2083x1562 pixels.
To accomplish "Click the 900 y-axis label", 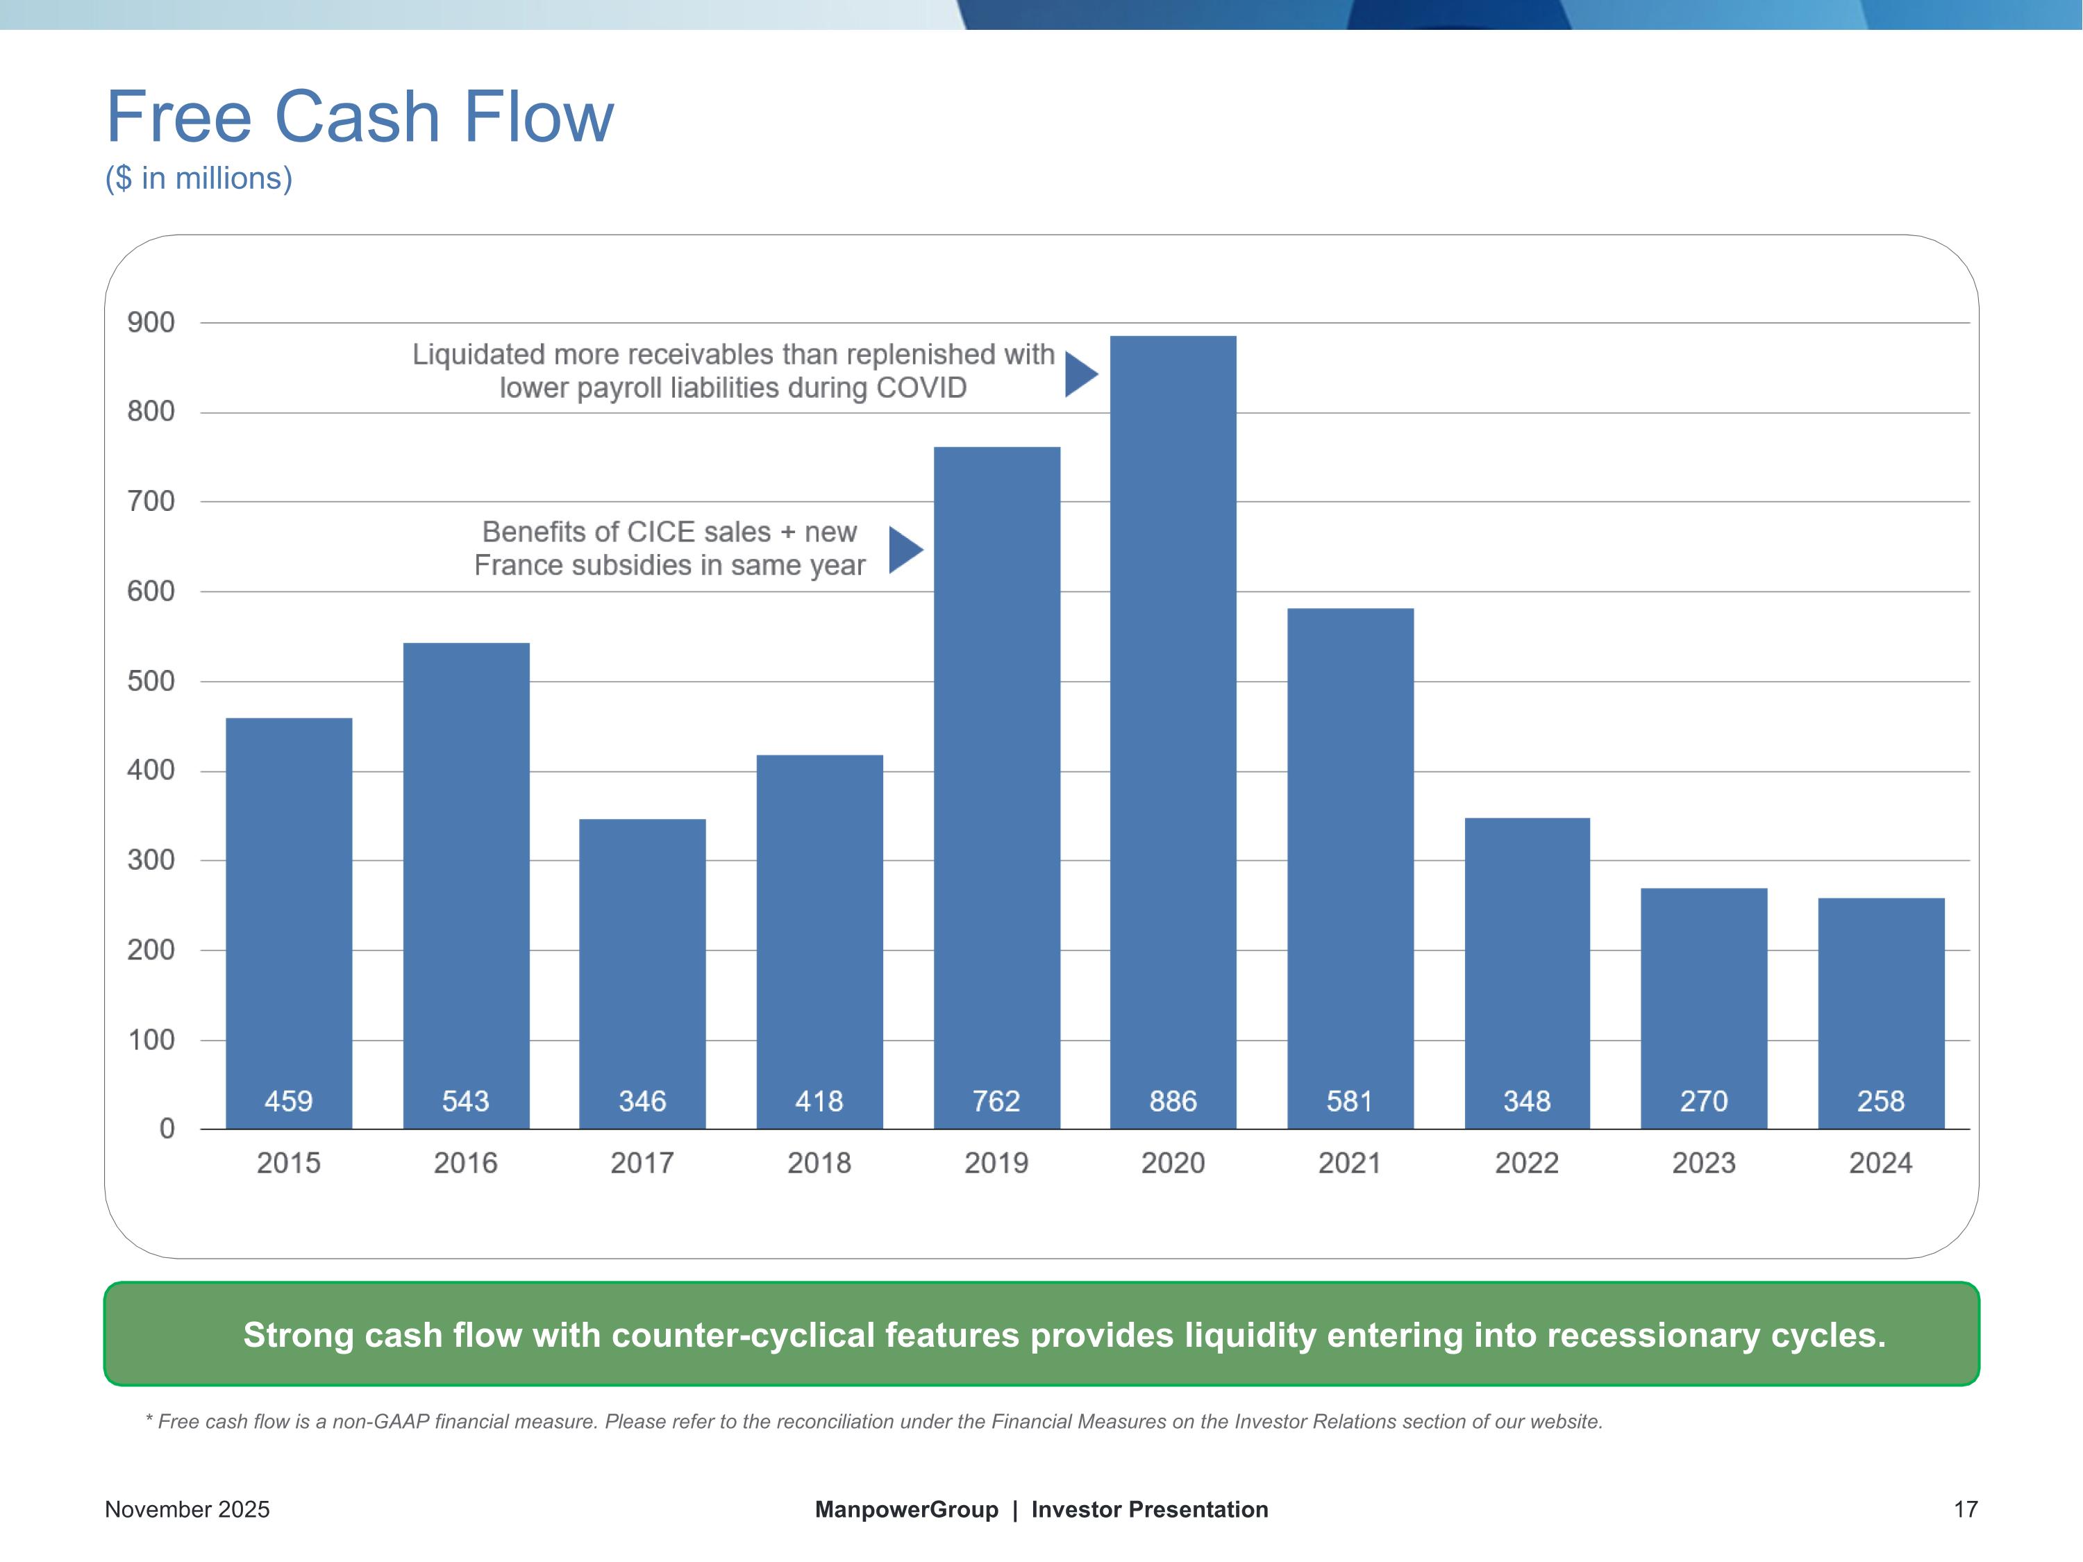I will (151, 323).
